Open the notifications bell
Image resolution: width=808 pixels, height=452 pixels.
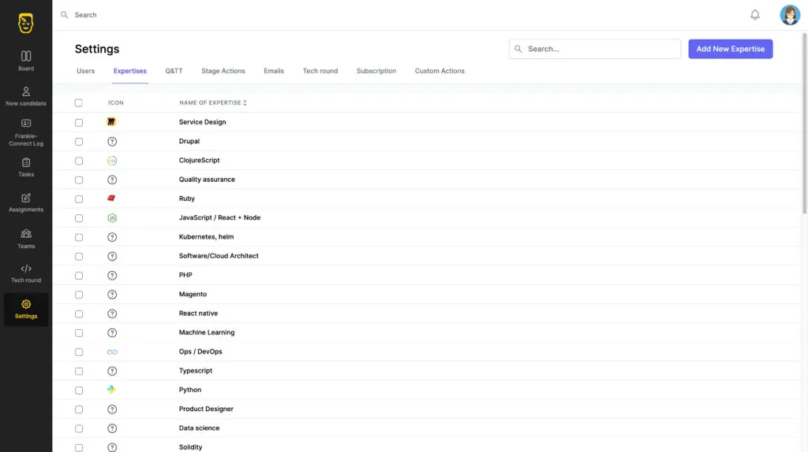(x=755, y=15)
